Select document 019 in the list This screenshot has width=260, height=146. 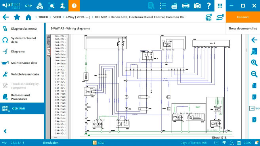(x=60, y=91)
